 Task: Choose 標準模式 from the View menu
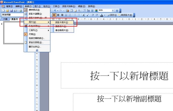coord(37,10)
